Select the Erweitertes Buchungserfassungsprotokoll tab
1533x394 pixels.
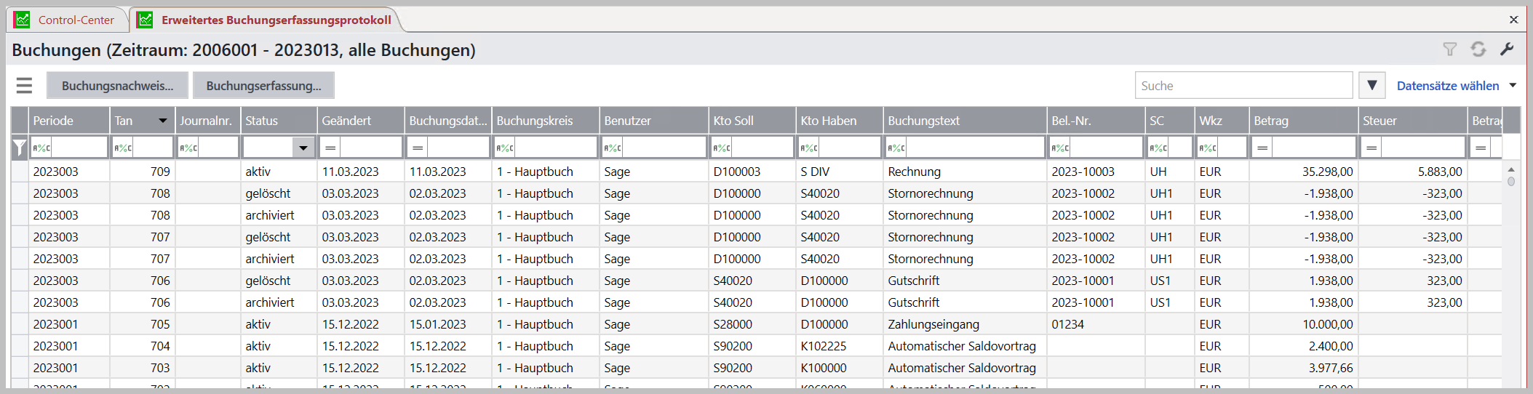click(276, 20)
